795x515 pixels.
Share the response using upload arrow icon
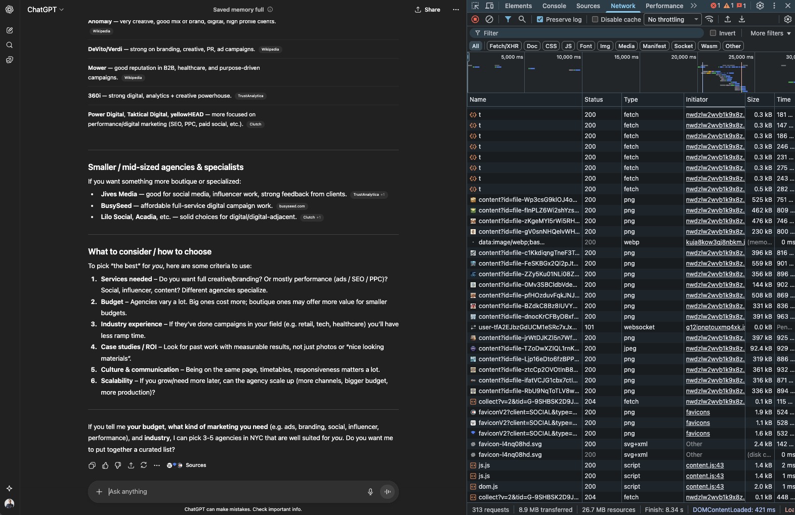[131, 465]
